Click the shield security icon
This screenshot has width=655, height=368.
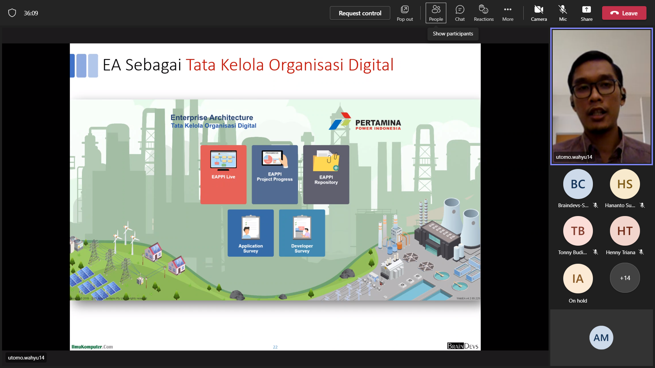click(12, 13)
